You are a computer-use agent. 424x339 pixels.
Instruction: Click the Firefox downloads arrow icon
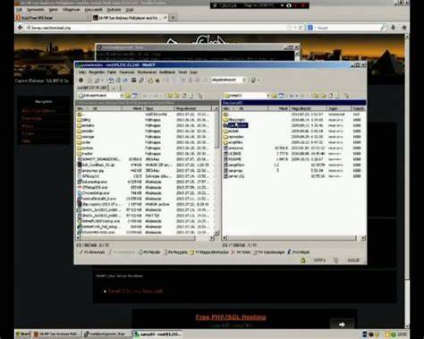pos(394,28)
